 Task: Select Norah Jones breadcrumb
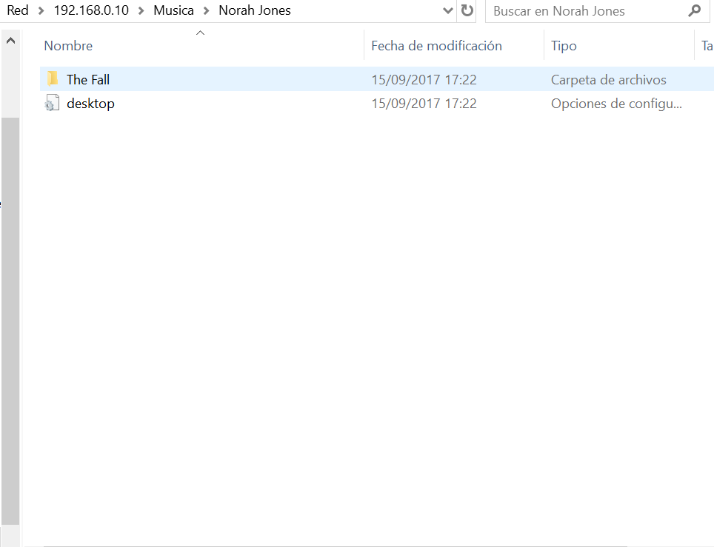[x=255, y=10]
